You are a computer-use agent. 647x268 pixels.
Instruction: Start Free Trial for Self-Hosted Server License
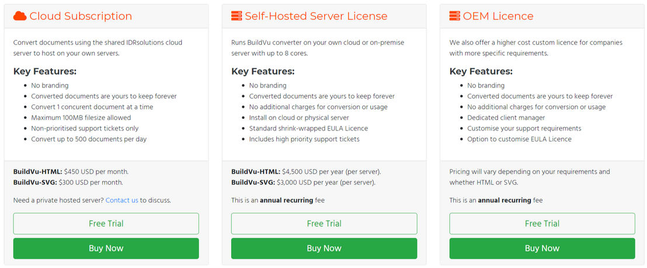(x=324, y=224)
